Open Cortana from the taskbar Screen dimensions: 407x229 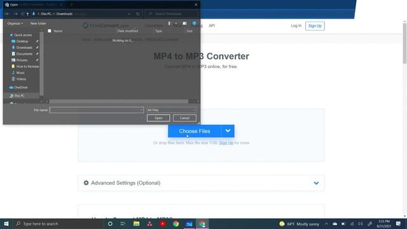pyautogui.click(x=110, y=224)
